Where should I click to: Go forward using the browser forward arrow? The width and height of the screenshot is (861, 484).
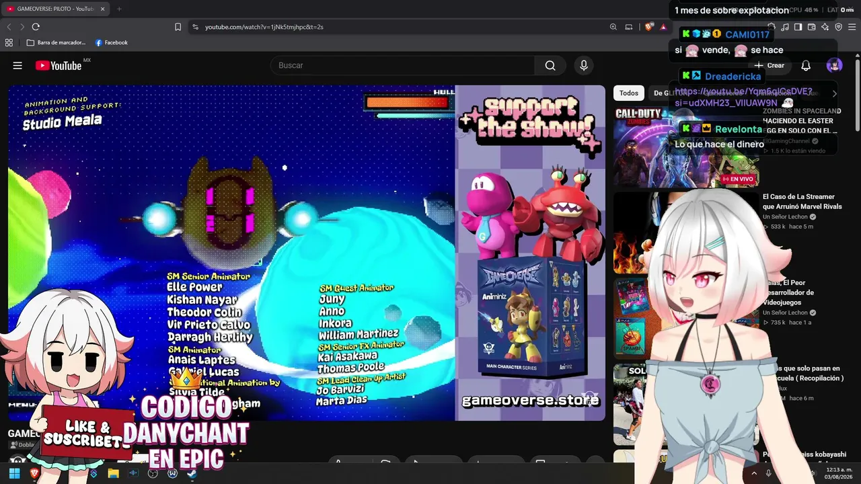pos(22,27)
